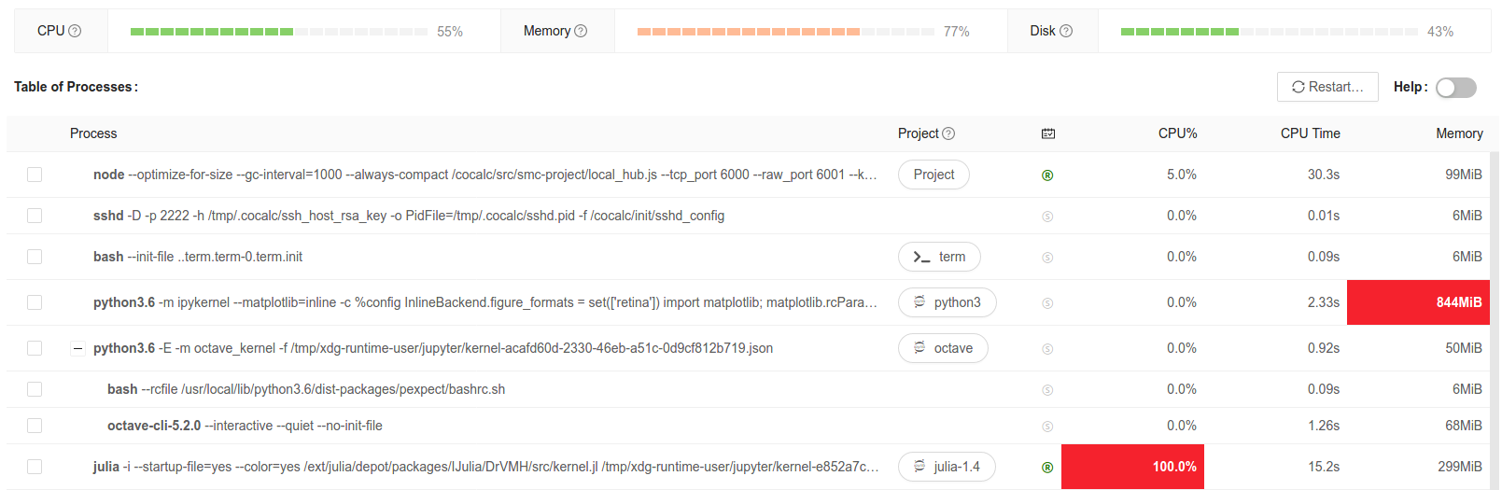1502x504 pixels.
Task: Sort table by CPU% column header
Action: click(1177, 133)
